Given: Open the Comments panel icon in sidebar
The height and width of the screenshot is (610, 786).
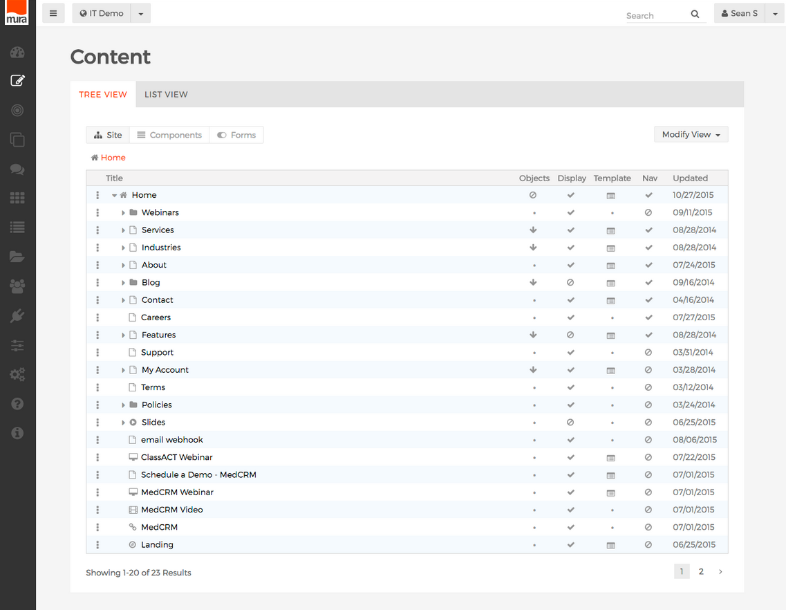Looking at the screenshot, I should tap(17, 169).
